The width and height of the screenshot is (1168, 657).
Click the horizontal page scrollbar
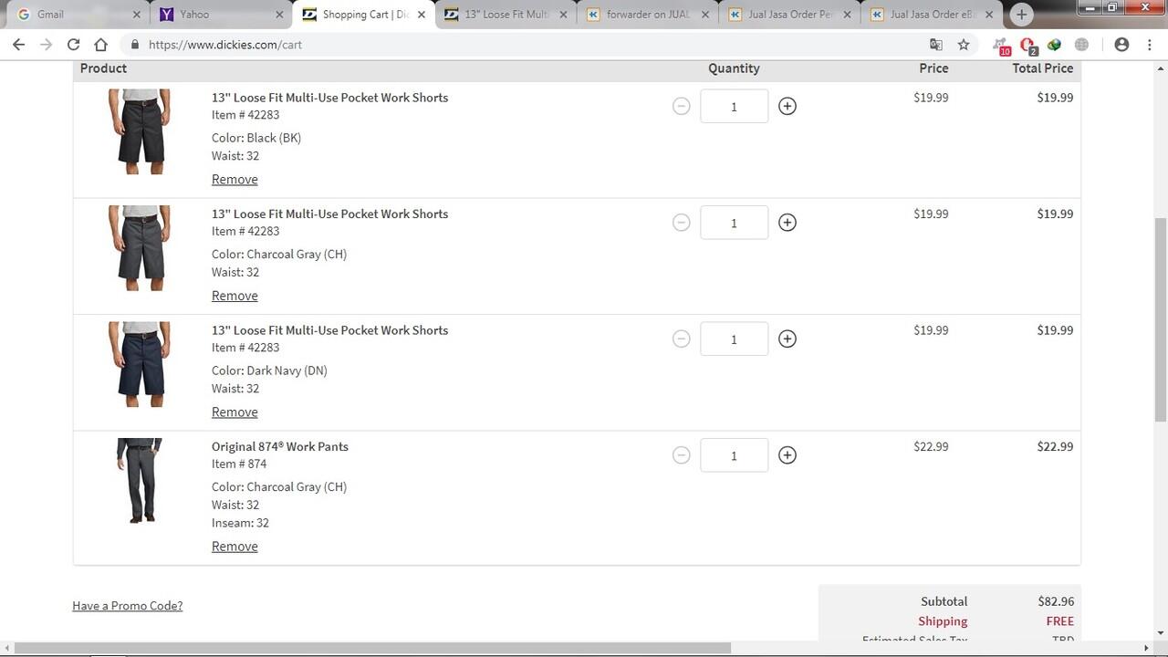click(372, 648)
